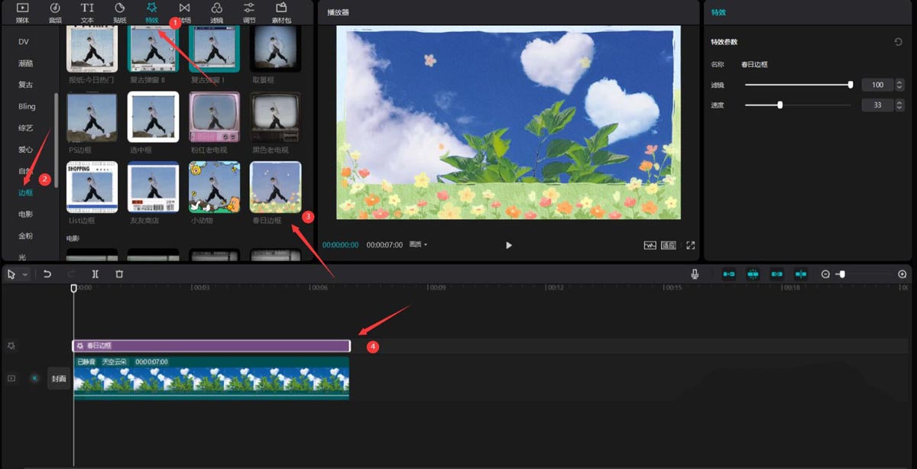The width and height of the screenshot is (917, 469).
Task: Click the undo arrow in timeline toolbar
Action: [x=47, y=274]
